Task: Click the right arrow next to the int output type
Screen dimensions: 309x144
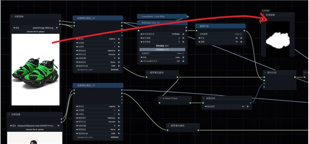Action: click(248, 107)
